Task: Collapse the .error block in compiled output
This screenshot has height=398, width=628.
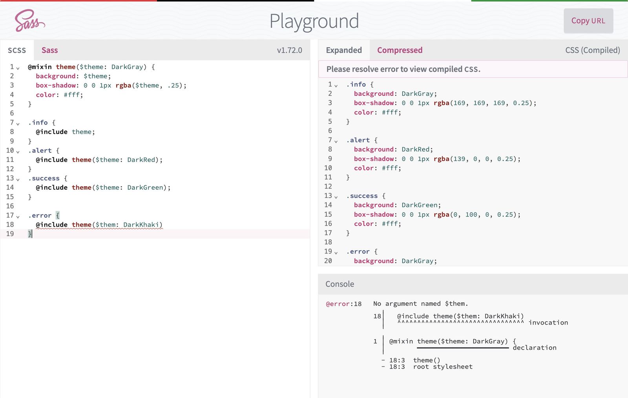Action: (337, 252)
